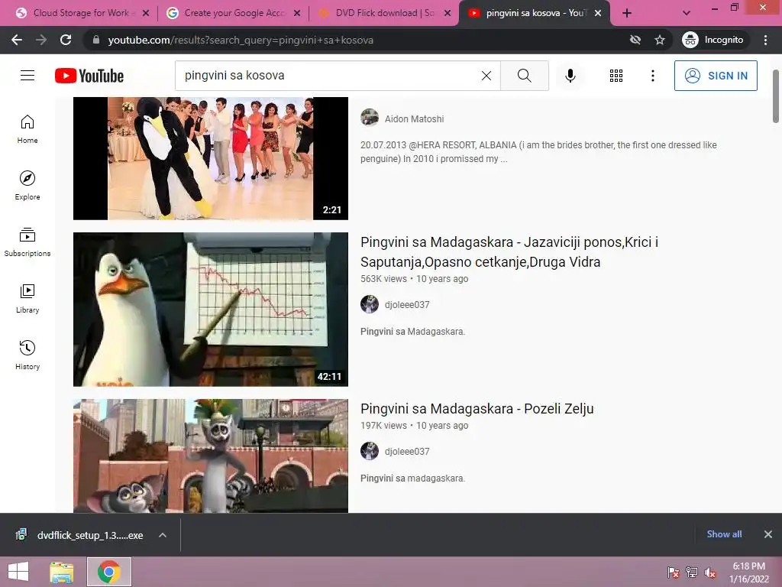Screen dimensions: 782x587
Task: View the site lock information icon
Action: (x=96, y=40)
